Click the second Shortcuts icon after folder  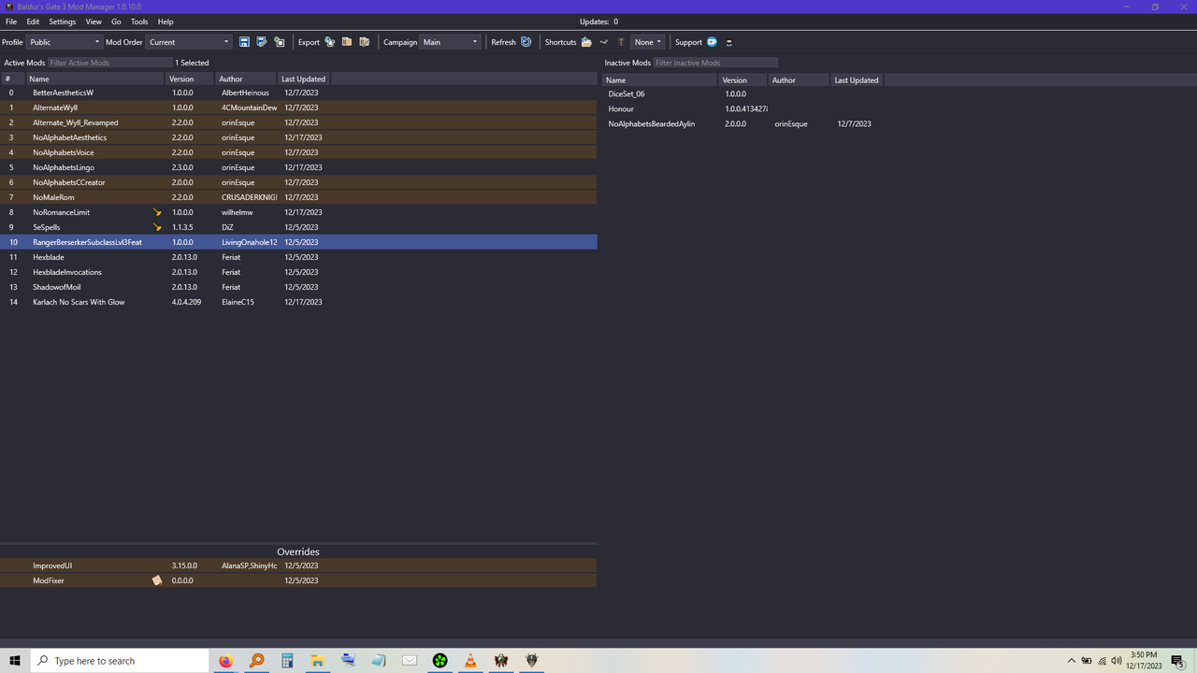point(604,42)
